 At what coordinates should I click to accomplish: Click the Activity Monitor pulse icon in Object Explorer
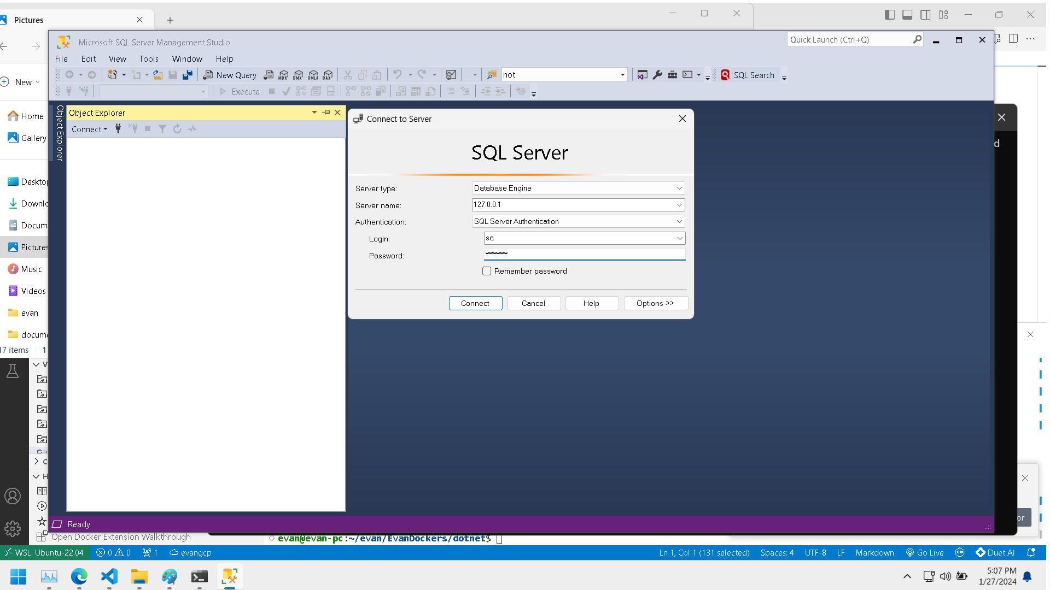click(x=192, y=129)
